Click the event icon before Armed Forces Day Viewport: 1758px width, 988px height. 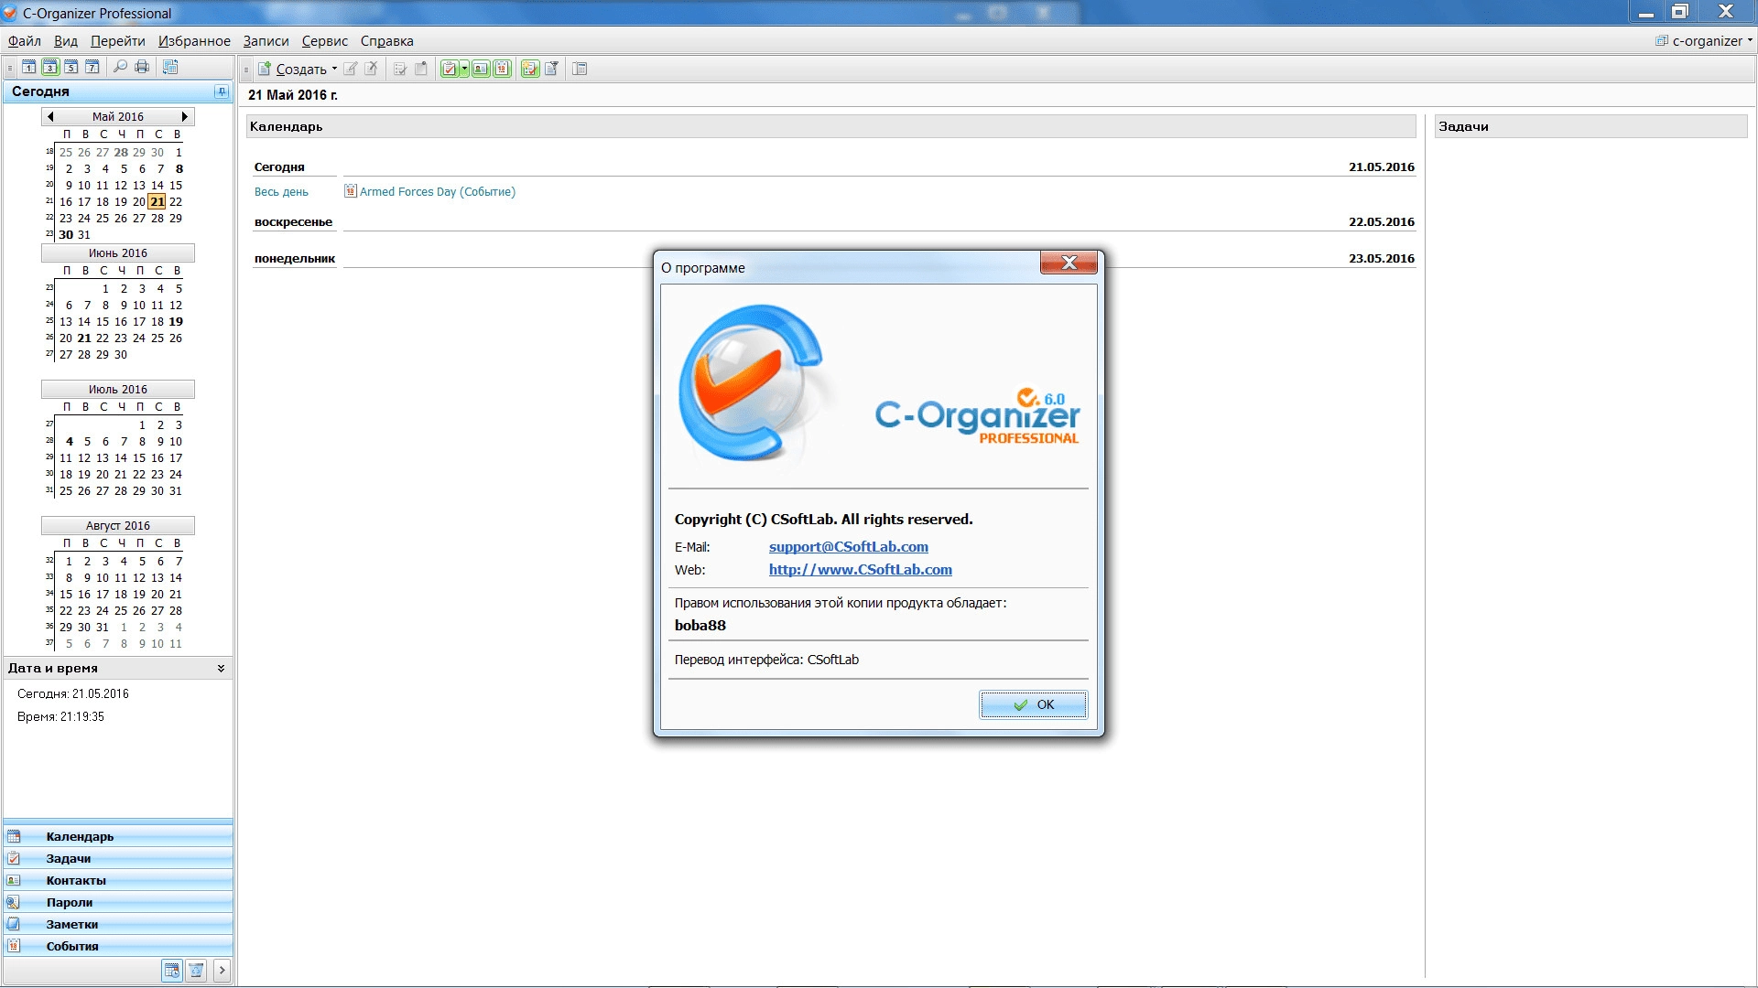click(x=350, y=191)
